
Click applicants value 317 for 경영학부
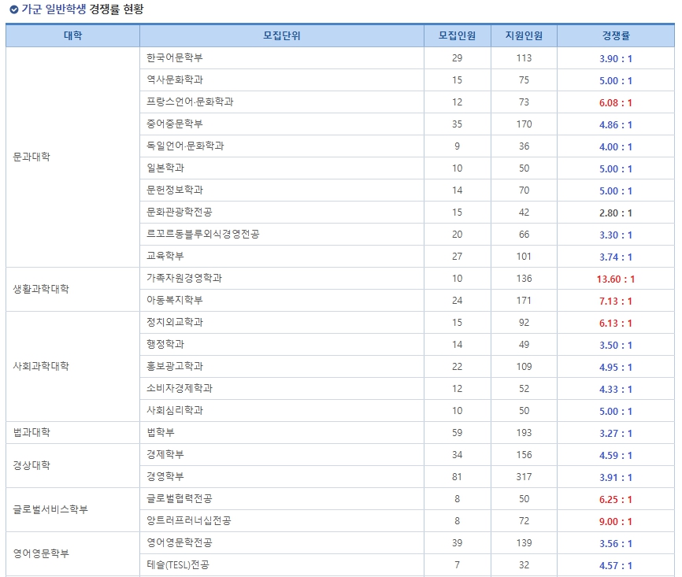pyautogui.click(x=524, y=477)
